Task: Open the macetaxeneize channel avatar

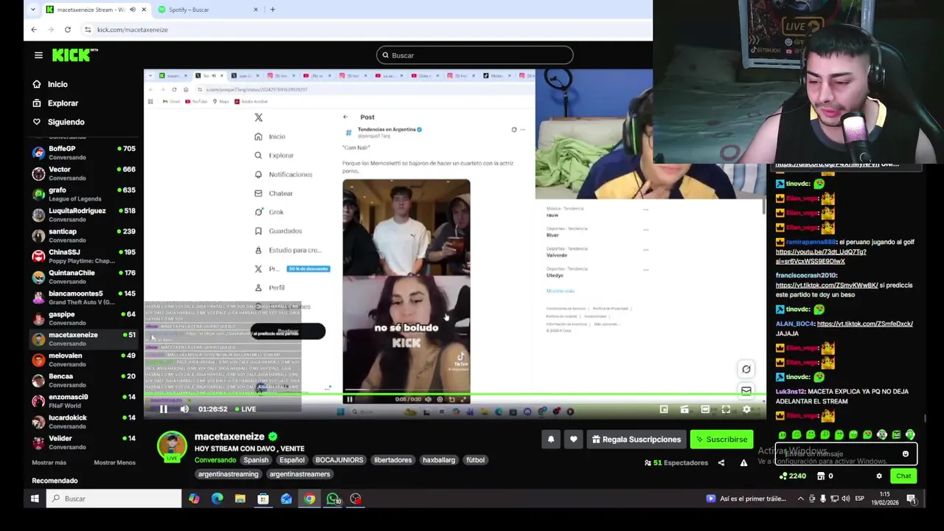Action: pos(172,446)
